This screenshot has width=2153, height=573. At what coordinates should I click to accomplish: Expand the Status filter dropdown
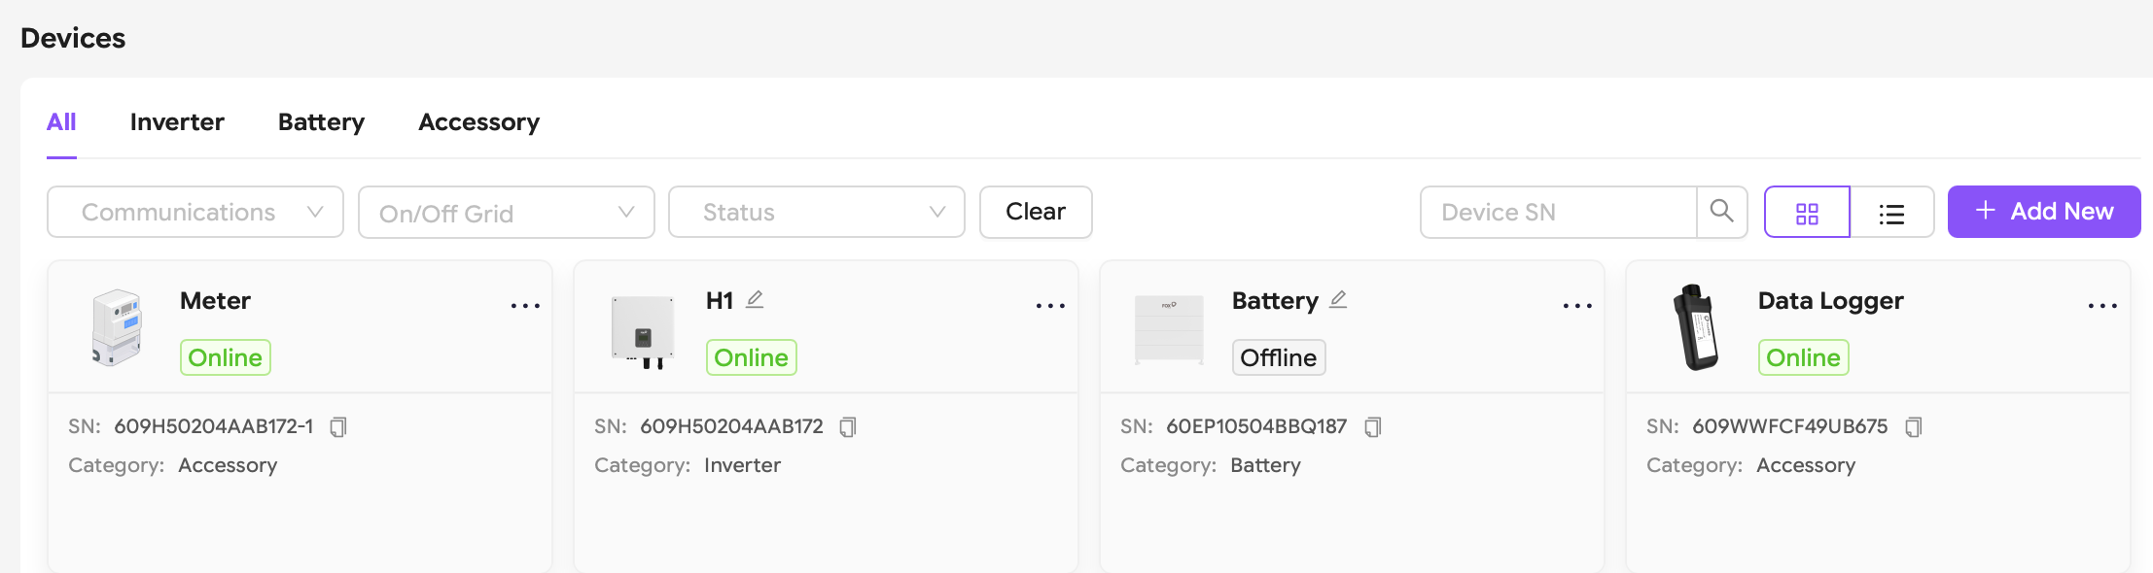(817, 212)
